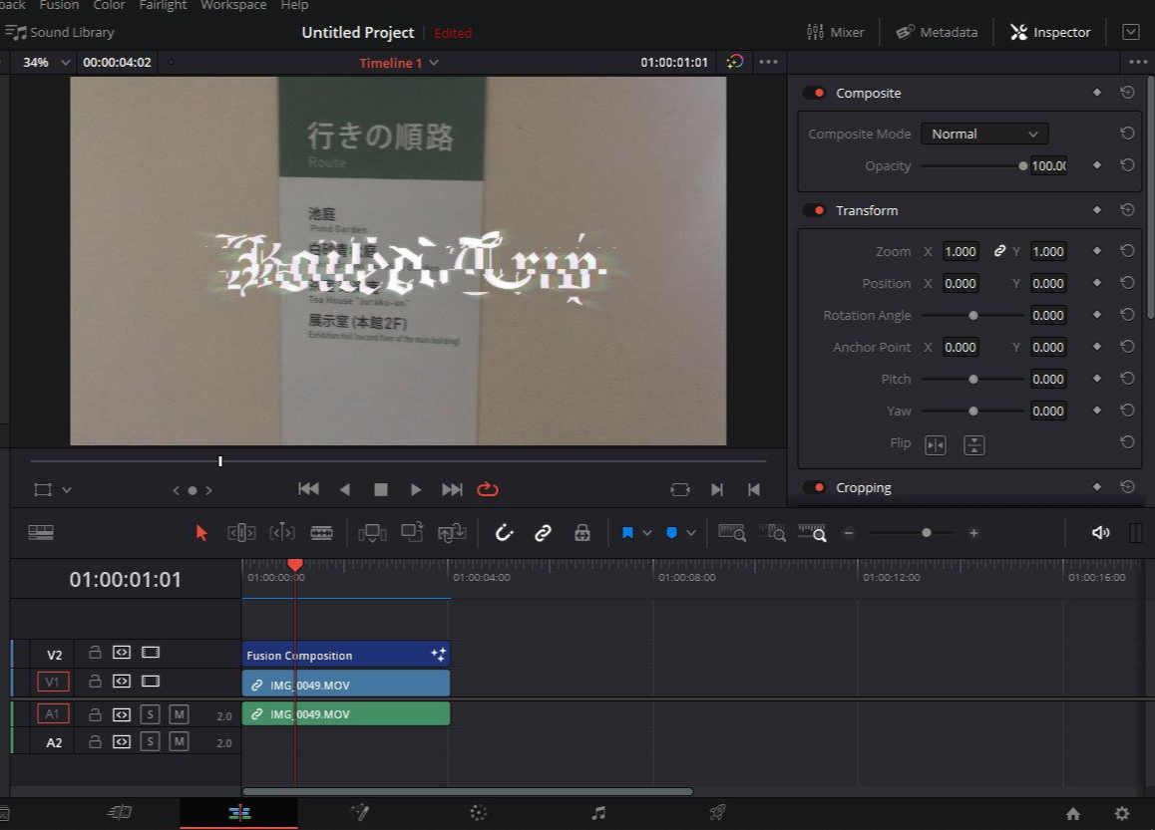Switch to the Edit page tab
Viewport: 1155px width, 830px height.
pos(239,812)
